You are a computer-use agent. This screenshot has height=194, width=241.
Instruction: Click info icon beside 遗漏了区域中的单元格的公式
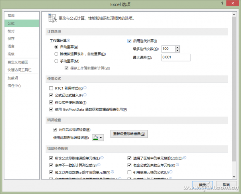coord(185,157)
